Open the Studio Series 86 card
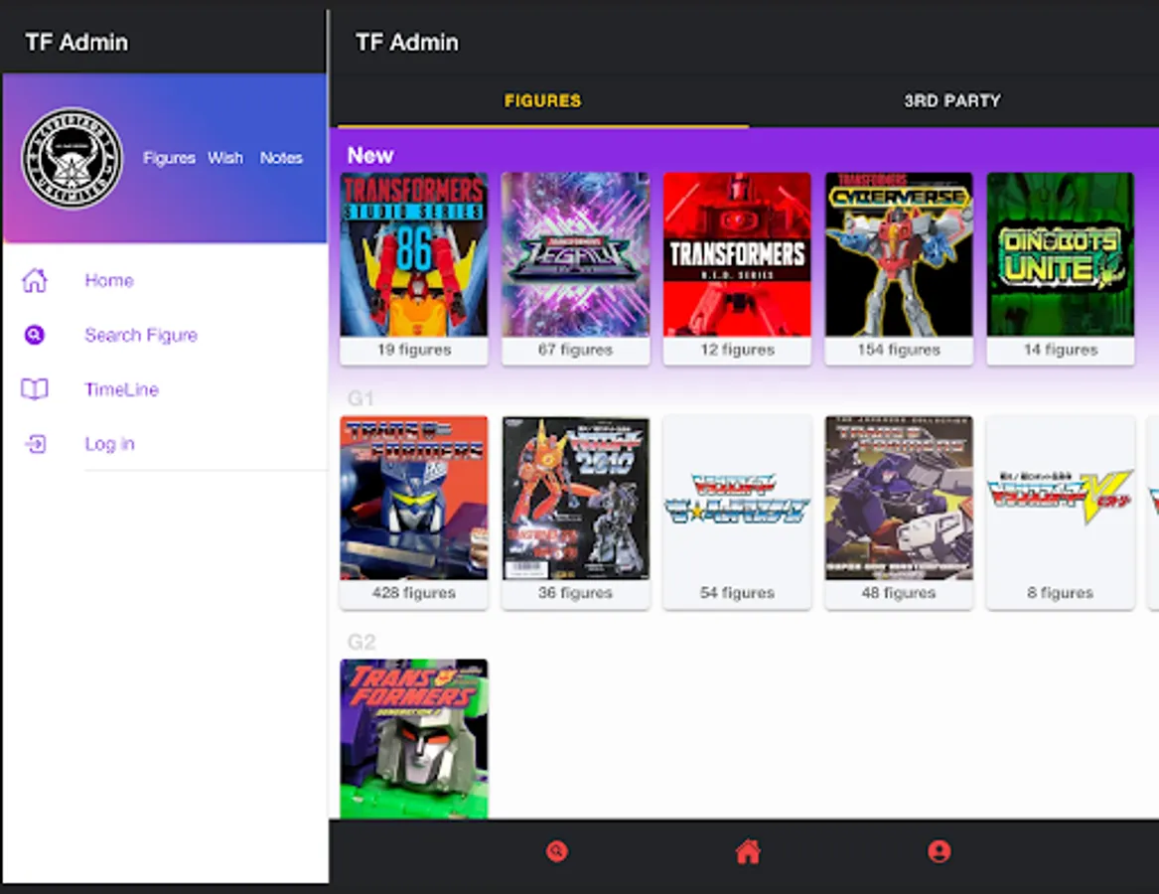 coord(414,268)
